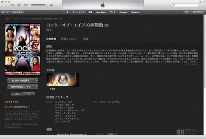Go forward with the right arrow

[7, 12]
